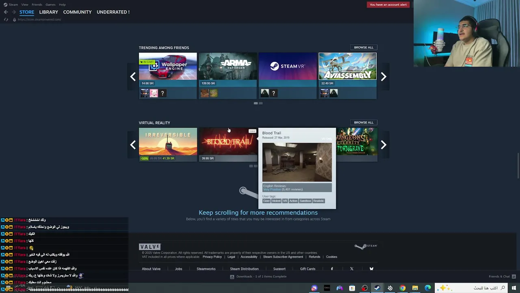
Task: Switch to the COMMUNITY tab
Action: click(77, 12)
